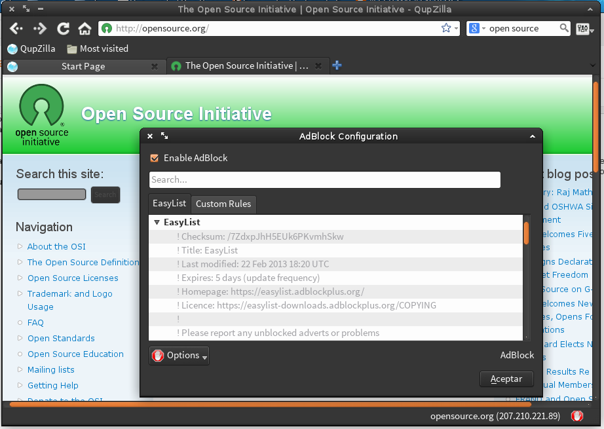Open the AdBlock Options dropdown

tap(179, 356)
